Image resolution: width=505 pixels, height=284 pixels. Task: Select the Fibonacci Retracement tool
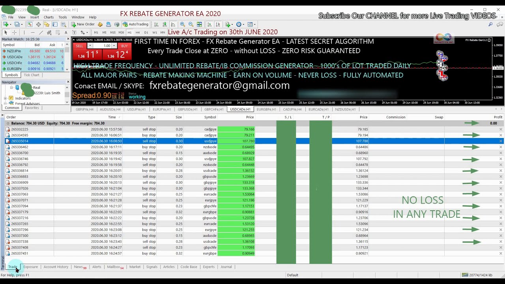tap(58, 32)
